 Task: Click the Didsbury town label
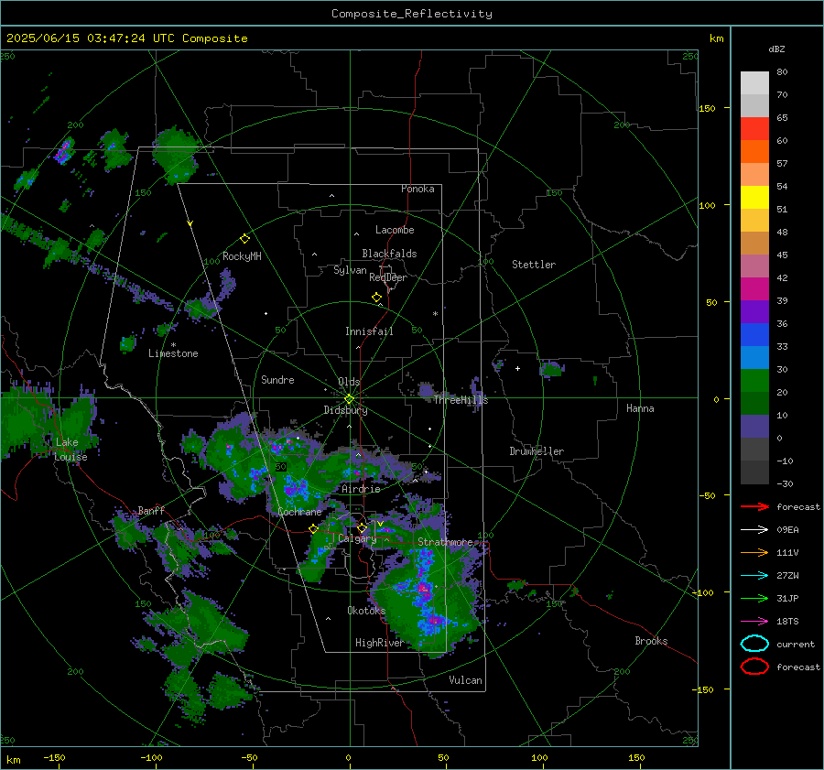346,410
